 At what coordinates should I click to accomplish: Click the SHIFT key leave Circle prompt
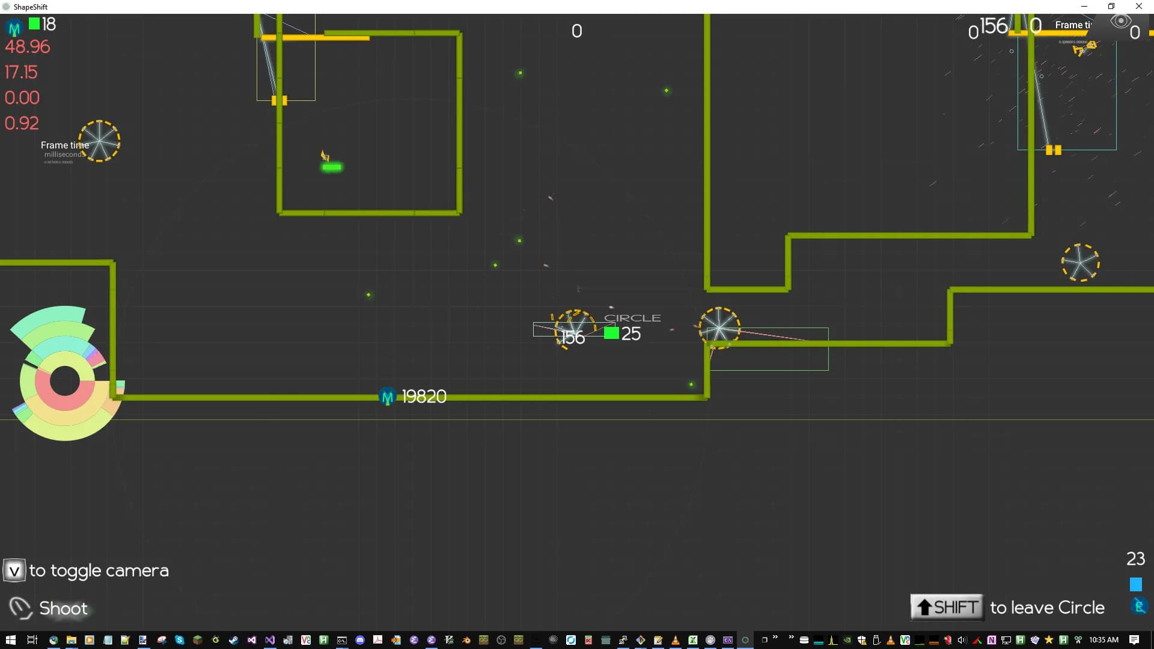[x=947, y=608]
